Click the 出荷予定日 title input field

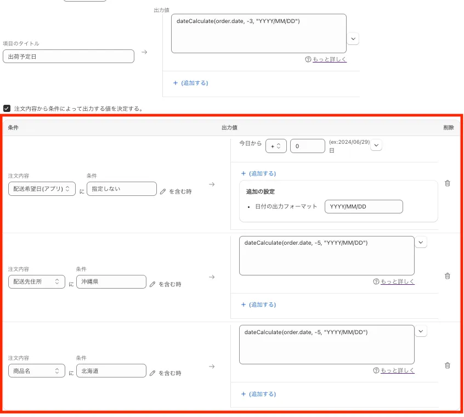tap(68, 56)
